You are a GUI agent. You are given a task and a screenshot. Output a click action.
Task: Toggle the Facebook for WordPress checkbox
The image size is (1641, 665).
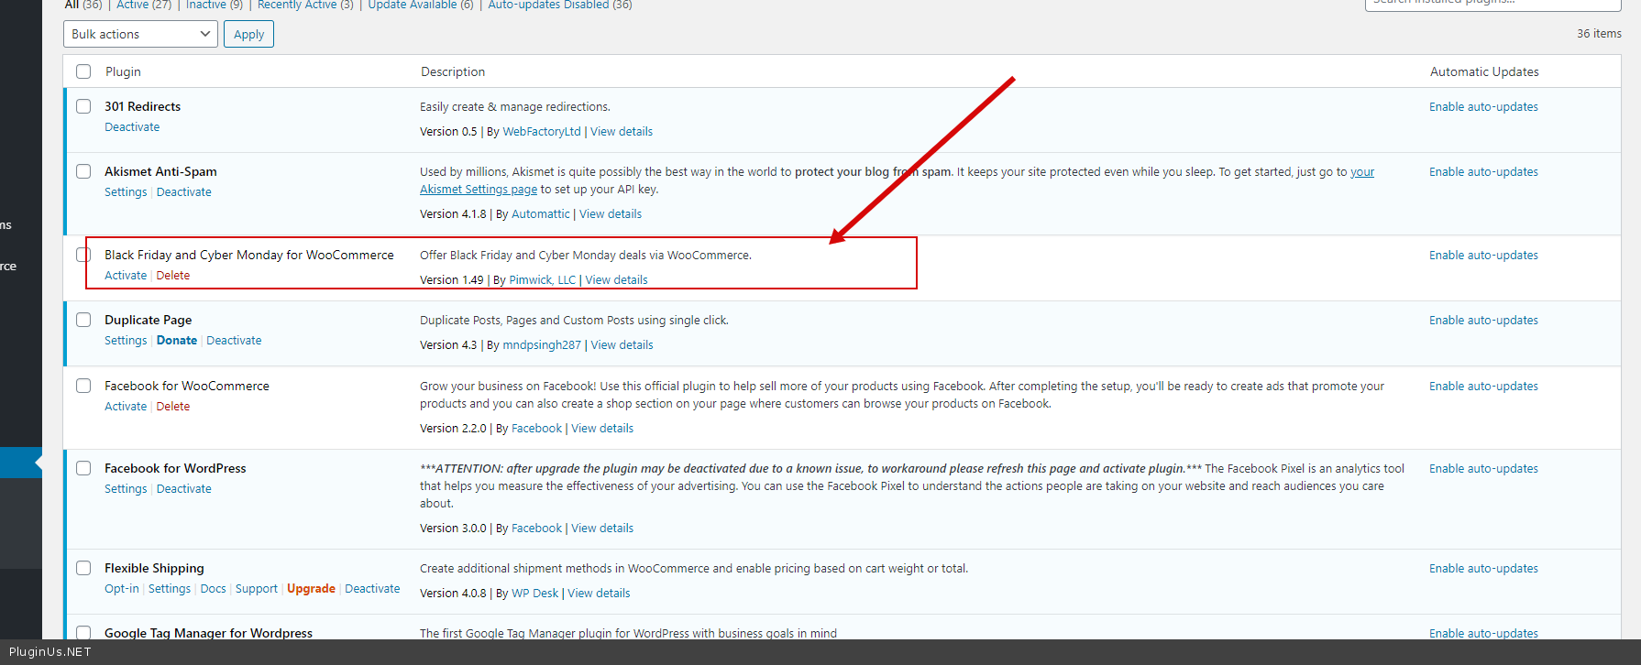(x=83, y=468)
